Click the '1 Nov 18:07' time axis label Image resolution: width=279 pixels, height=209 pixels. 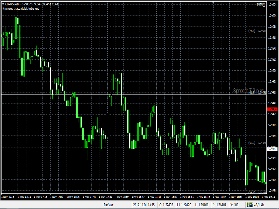(x=138, y=197)
